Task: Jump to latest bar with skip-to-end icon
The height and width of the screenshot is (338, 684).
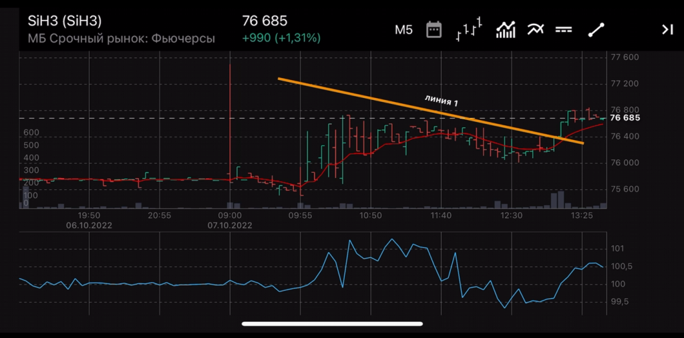Action: point(667,29)
